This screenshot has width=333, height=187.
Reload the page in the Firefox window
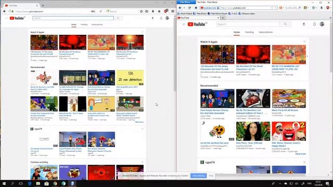point(100,11)
